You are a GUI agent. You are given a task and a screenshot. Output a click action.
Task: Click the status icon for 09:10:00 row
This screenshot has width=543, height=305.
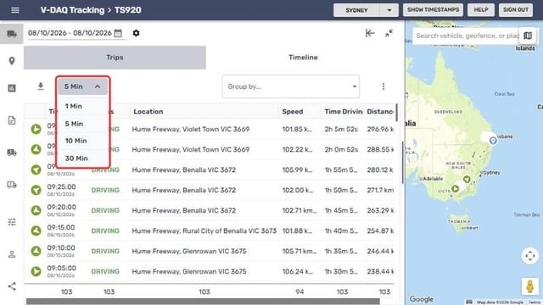click(x=36, y=251)
